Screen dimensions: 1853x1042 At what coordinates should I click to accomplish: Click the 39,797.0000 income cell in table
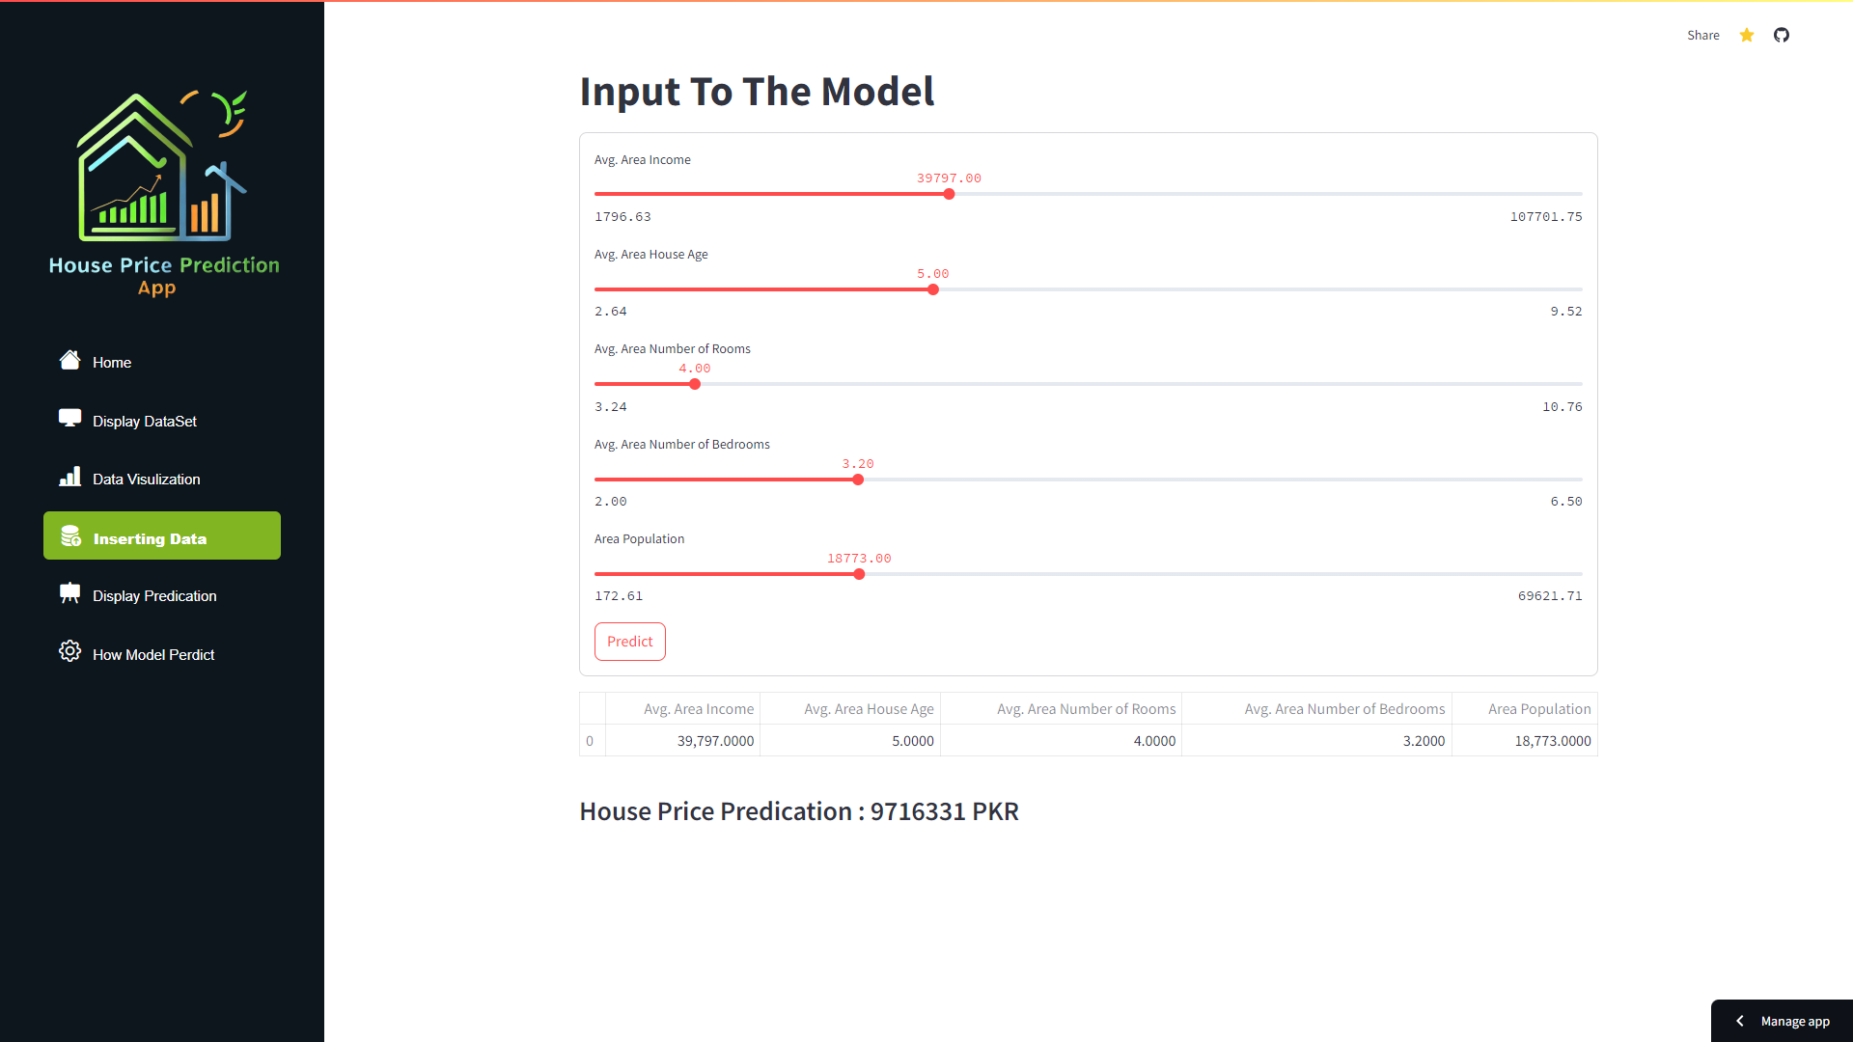coord(715,740)
